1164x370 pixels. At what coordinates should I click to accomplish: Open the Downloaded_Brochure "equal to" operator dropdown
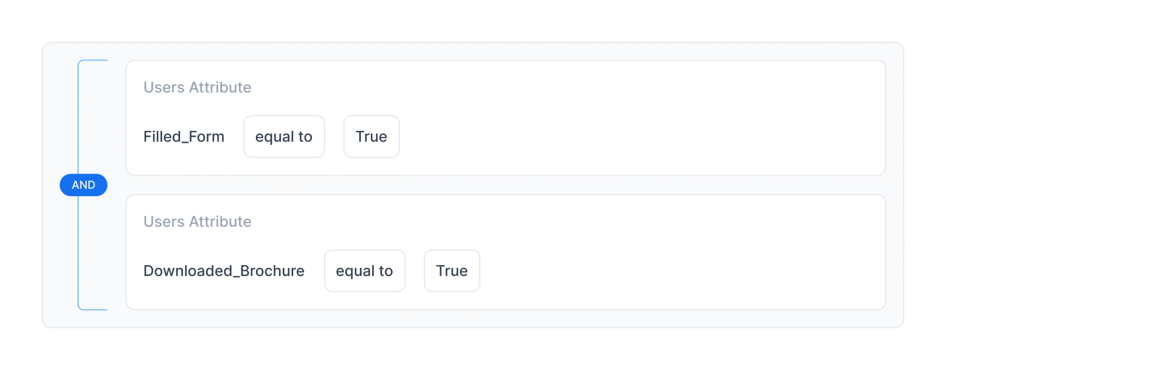[x=364, y=270]
